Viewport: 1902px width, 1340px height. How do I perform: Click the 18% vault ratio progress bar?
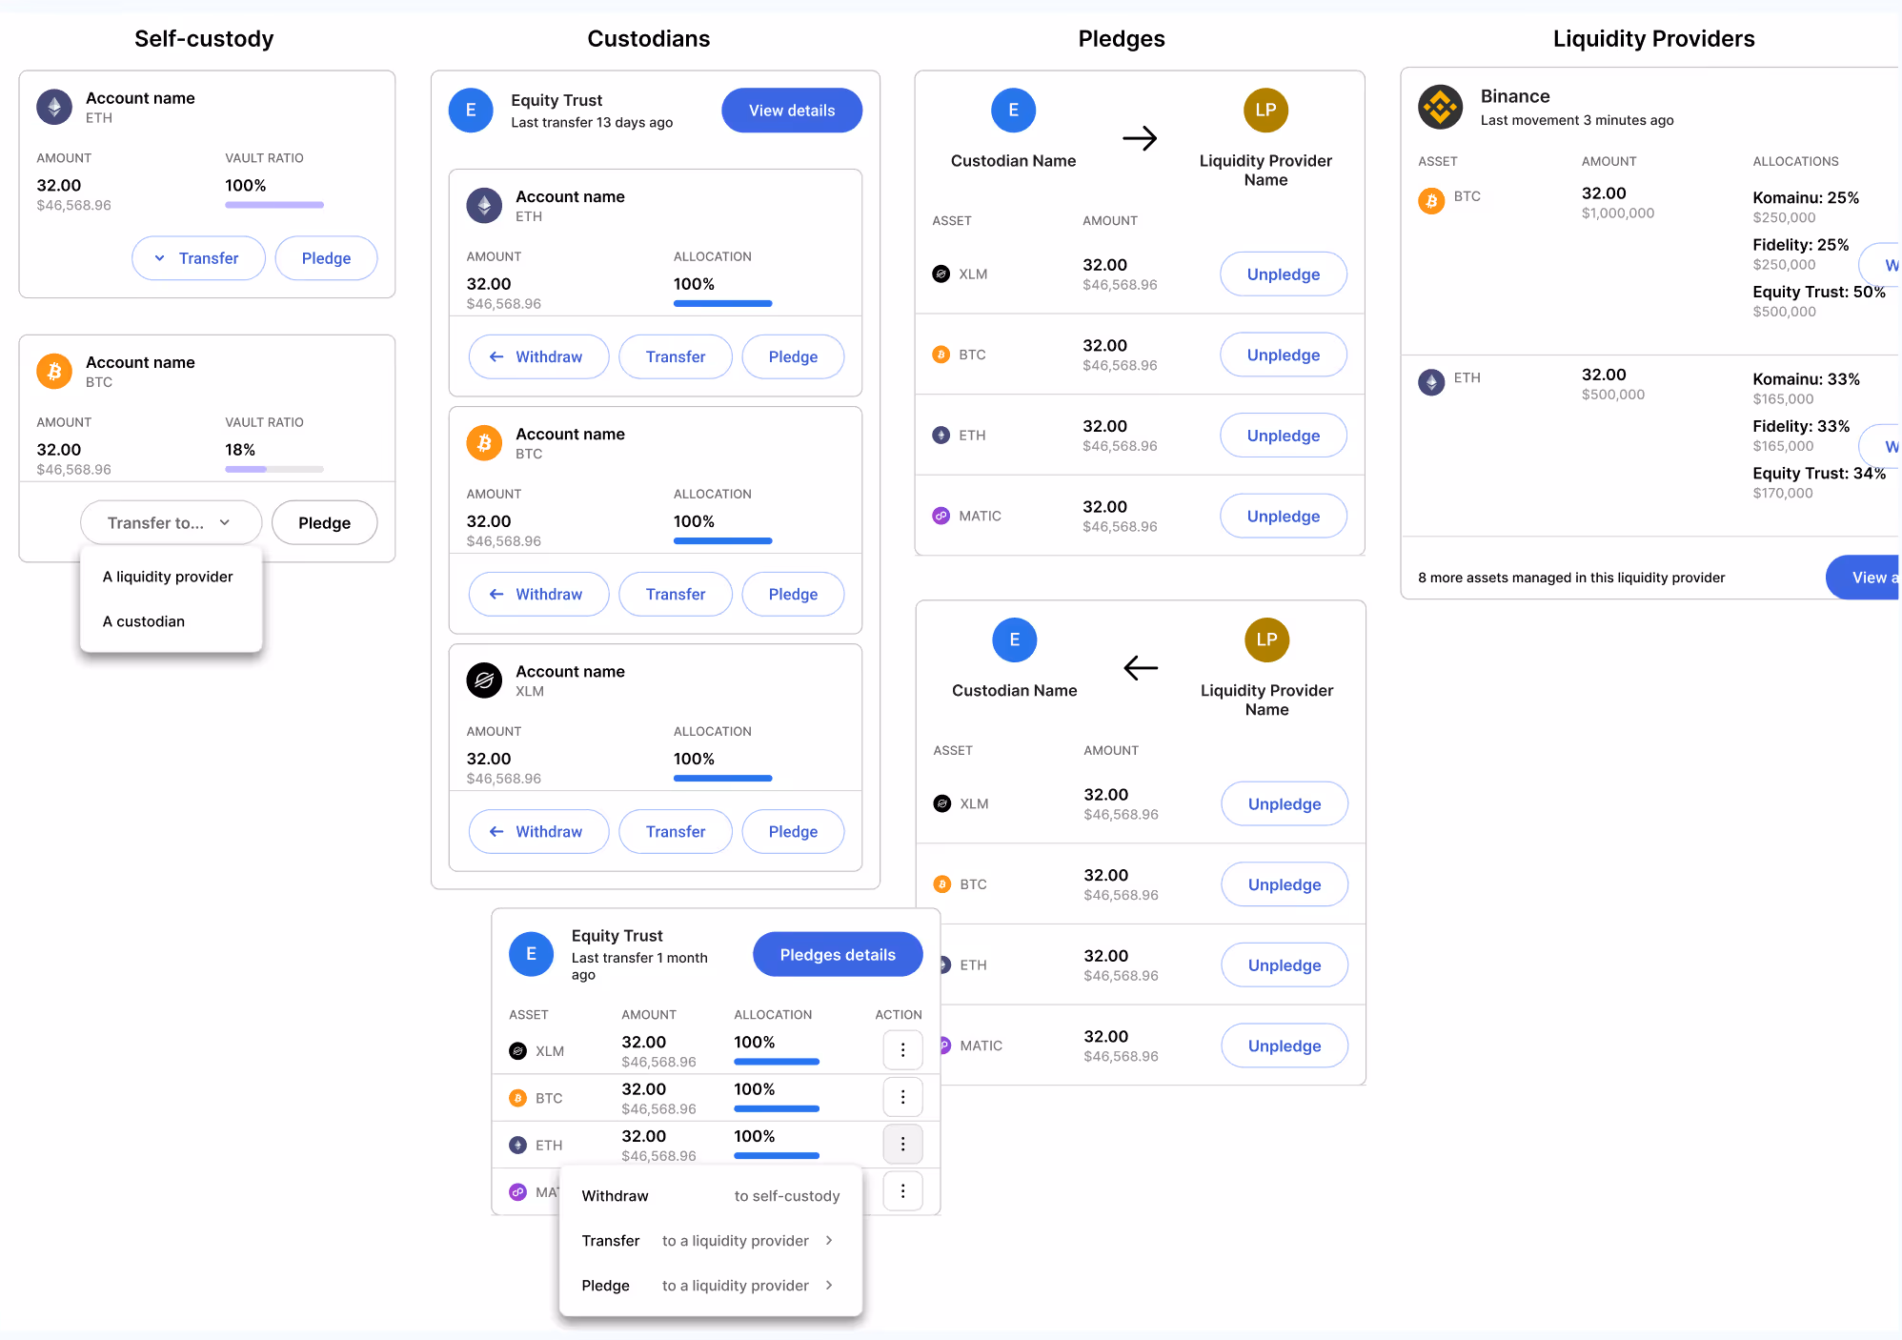274,469
